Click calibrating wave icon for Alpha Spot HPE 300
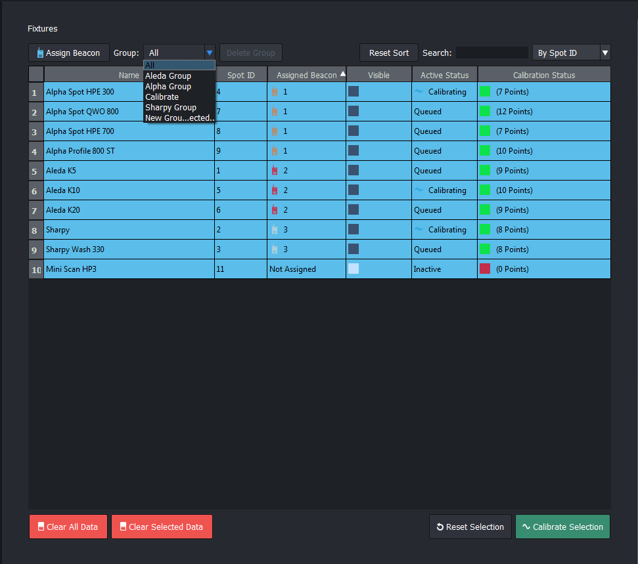The width and height of the screenshot is (638, 564). pos(419,92)
